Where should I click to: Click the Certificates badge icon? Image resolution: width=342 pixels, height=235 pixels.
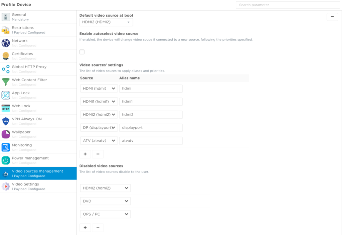point(6,56)
